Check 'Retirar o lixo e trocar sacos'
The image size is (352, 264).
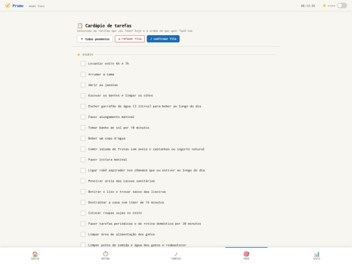pyautogui.click(x=83, y=192)
